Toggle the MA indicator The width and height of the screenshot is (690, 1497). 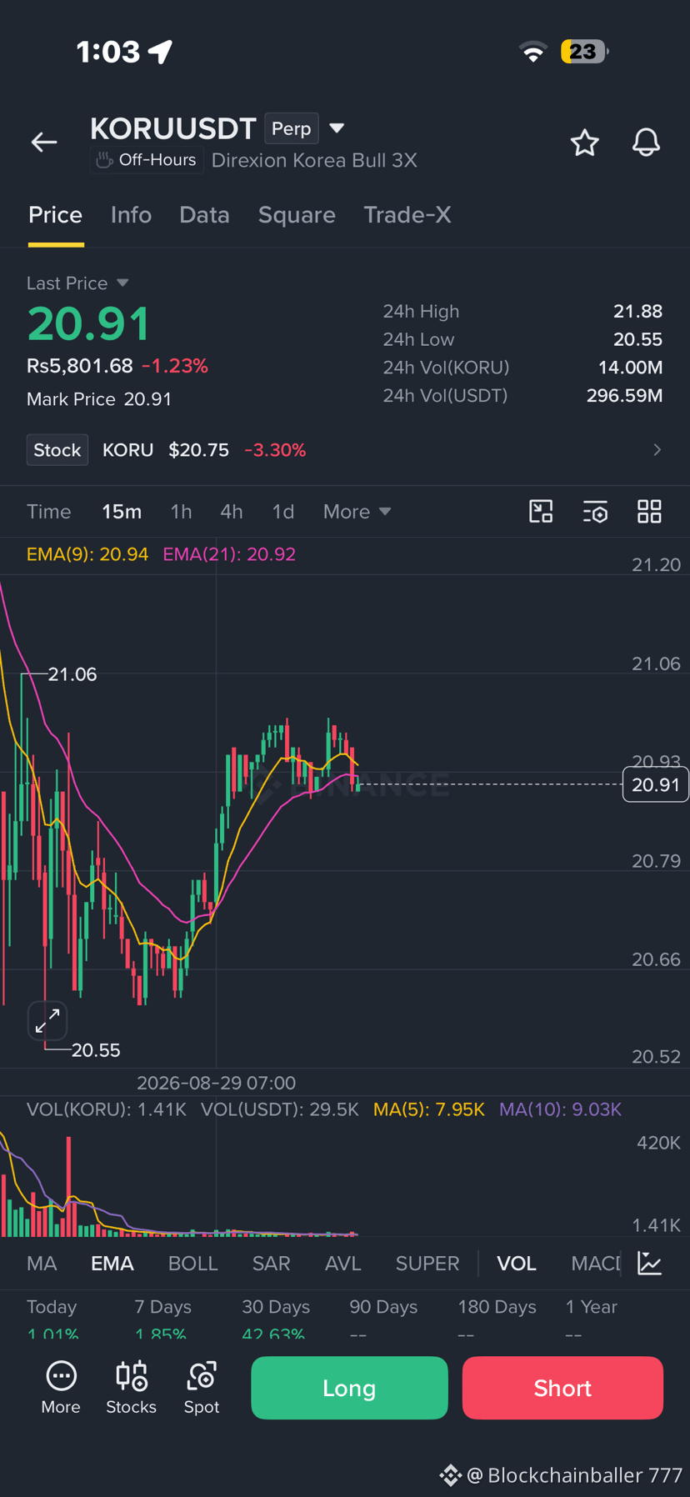(42, 1264)
